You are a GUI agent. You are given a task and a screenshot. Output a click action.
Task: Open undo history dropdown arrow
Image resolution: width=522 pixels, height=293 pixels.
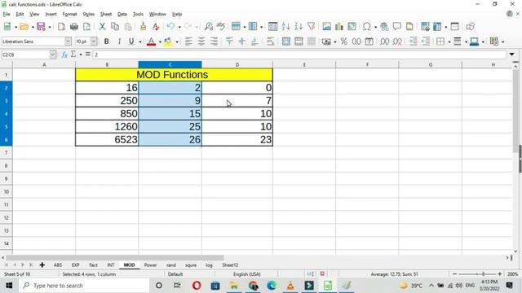tap(179, 27)
